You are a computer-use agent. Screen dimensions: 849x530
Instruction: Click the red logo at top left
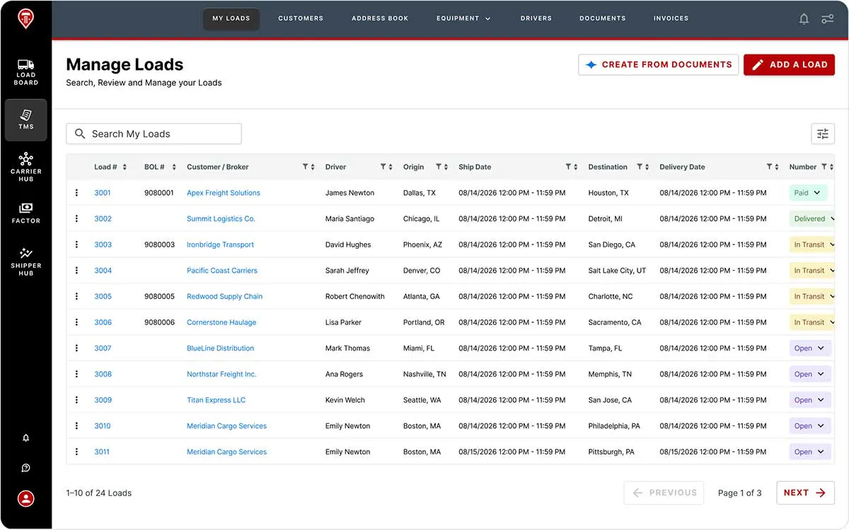[x=25, y=19]
